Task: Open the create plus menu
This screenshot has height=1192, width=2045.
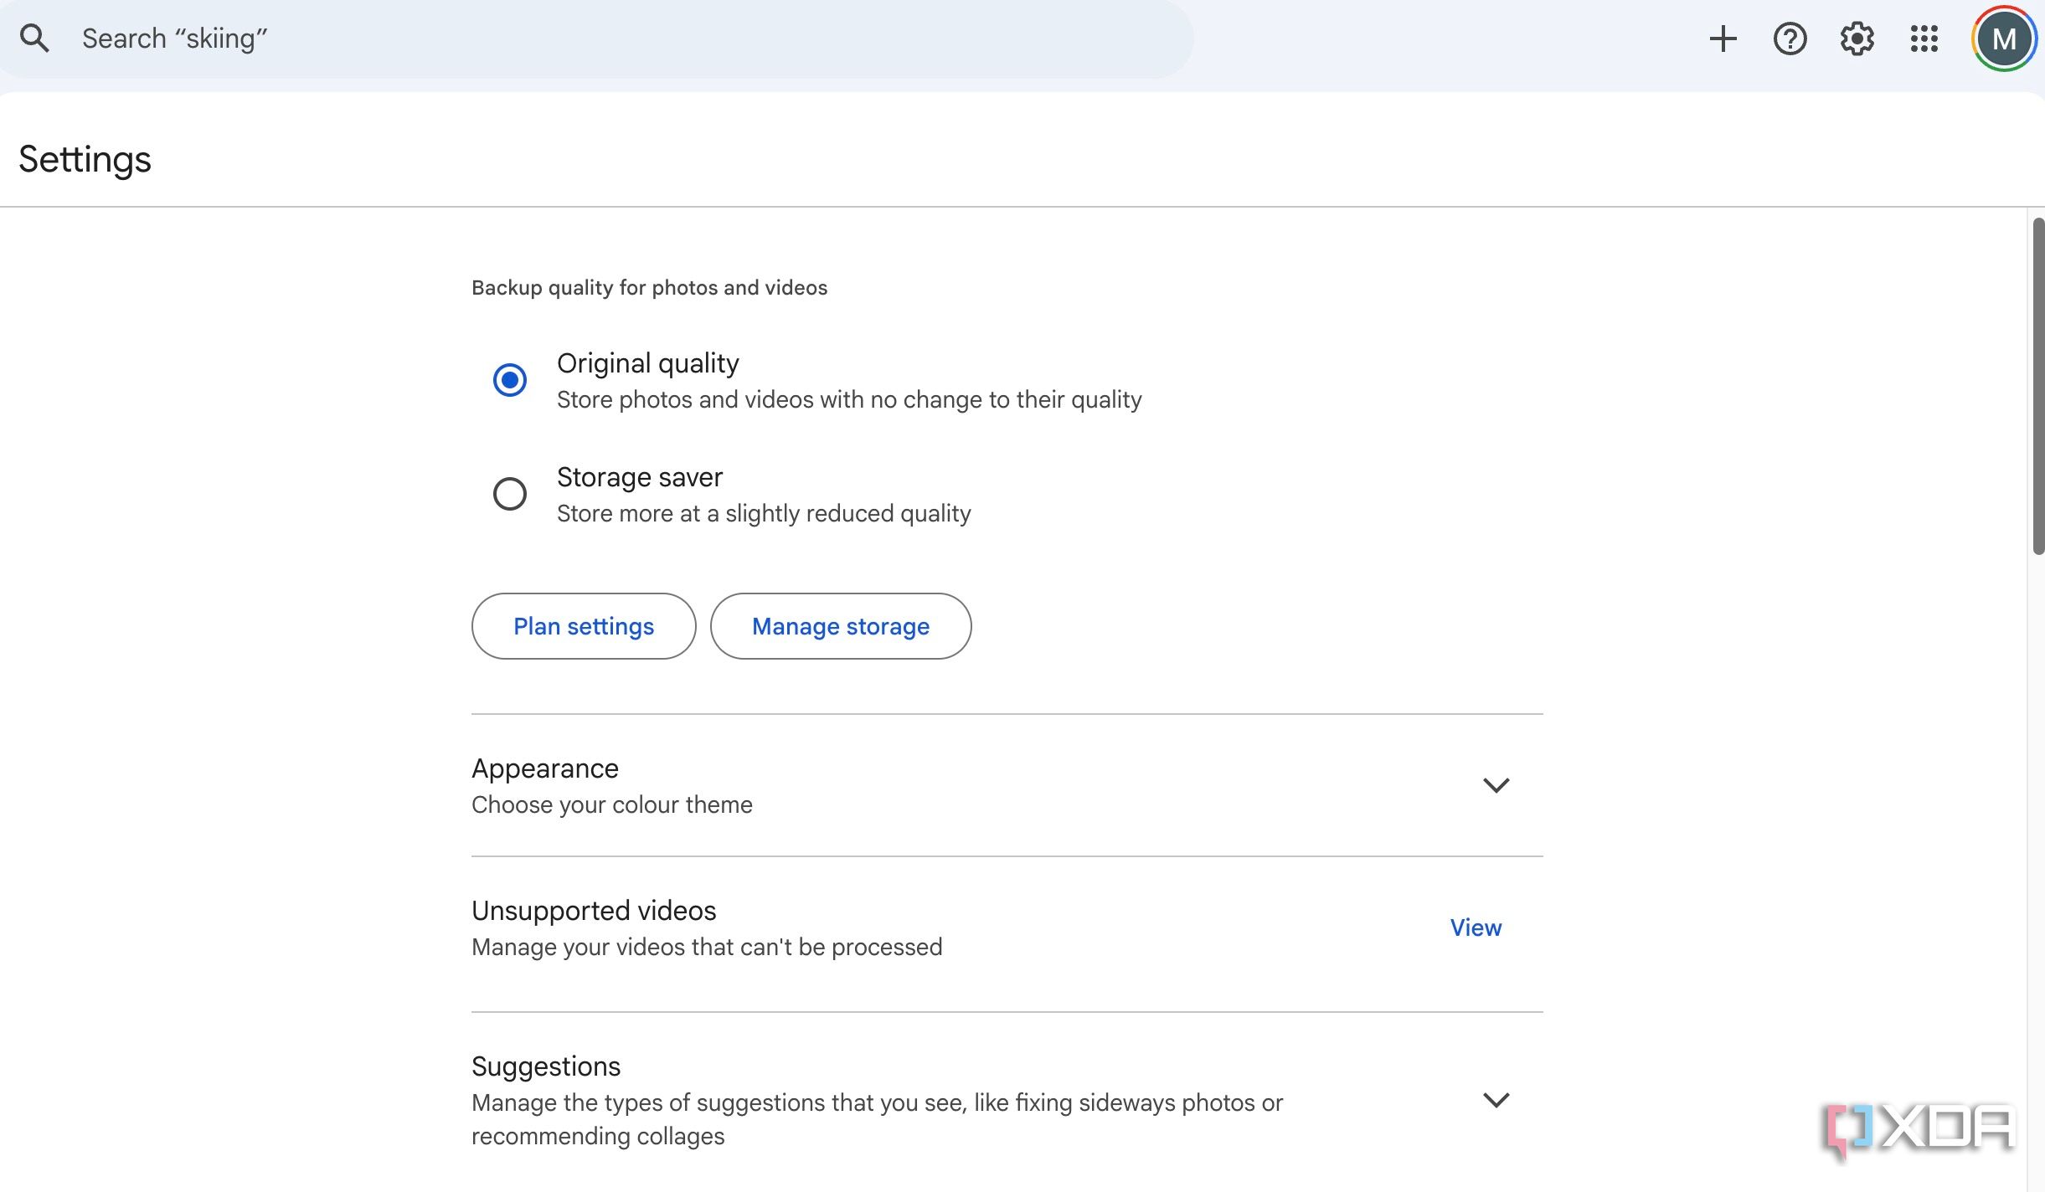Action: coord(1723,39)
